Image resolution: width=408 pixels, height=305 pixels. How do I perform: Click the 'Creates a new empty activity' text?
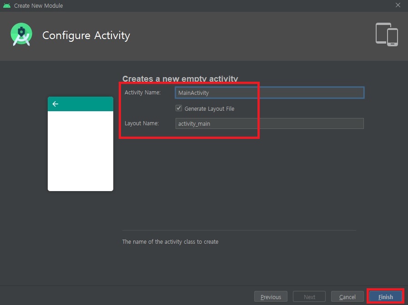tap(180, 79)
